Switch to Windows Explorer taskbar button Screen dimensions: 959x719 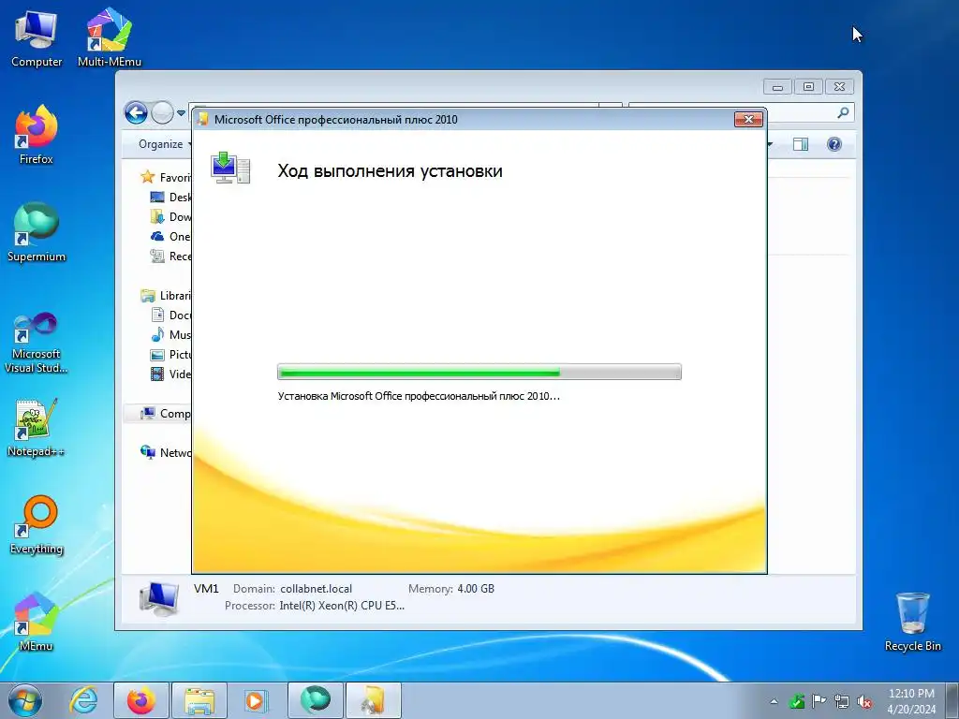pyautogui.click(x=199, y=700)
